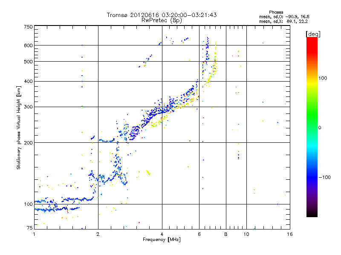Click the x-axis tick label '6'

coord(199,234)
